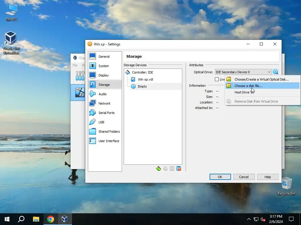Toggle the Live CD/DVD checkbox

coord(217,79)
